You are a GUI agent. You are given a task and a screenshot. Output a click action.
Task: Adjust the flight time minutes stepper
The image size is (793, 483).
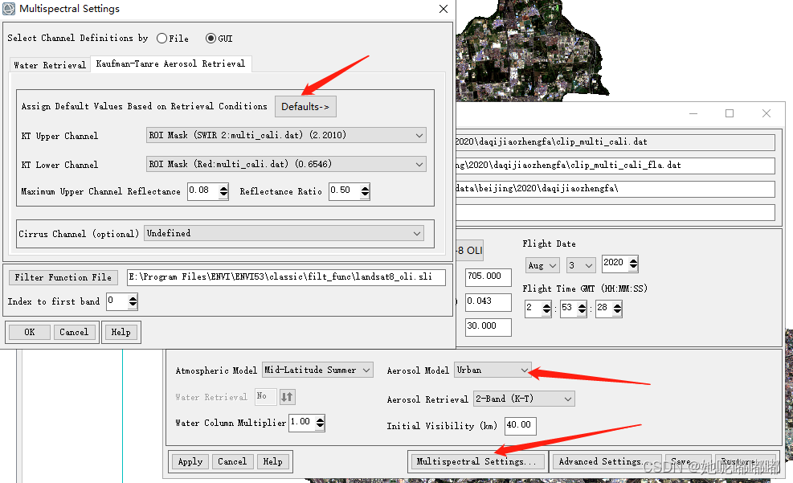pos(582,308)
